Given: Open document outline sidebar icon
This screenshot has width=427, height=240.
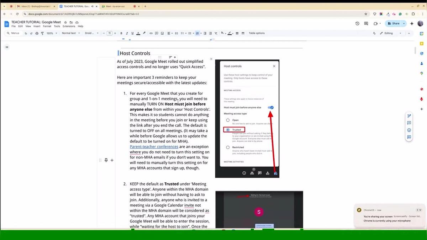Looking at the screenshot, I should click(x=7, y=47).
